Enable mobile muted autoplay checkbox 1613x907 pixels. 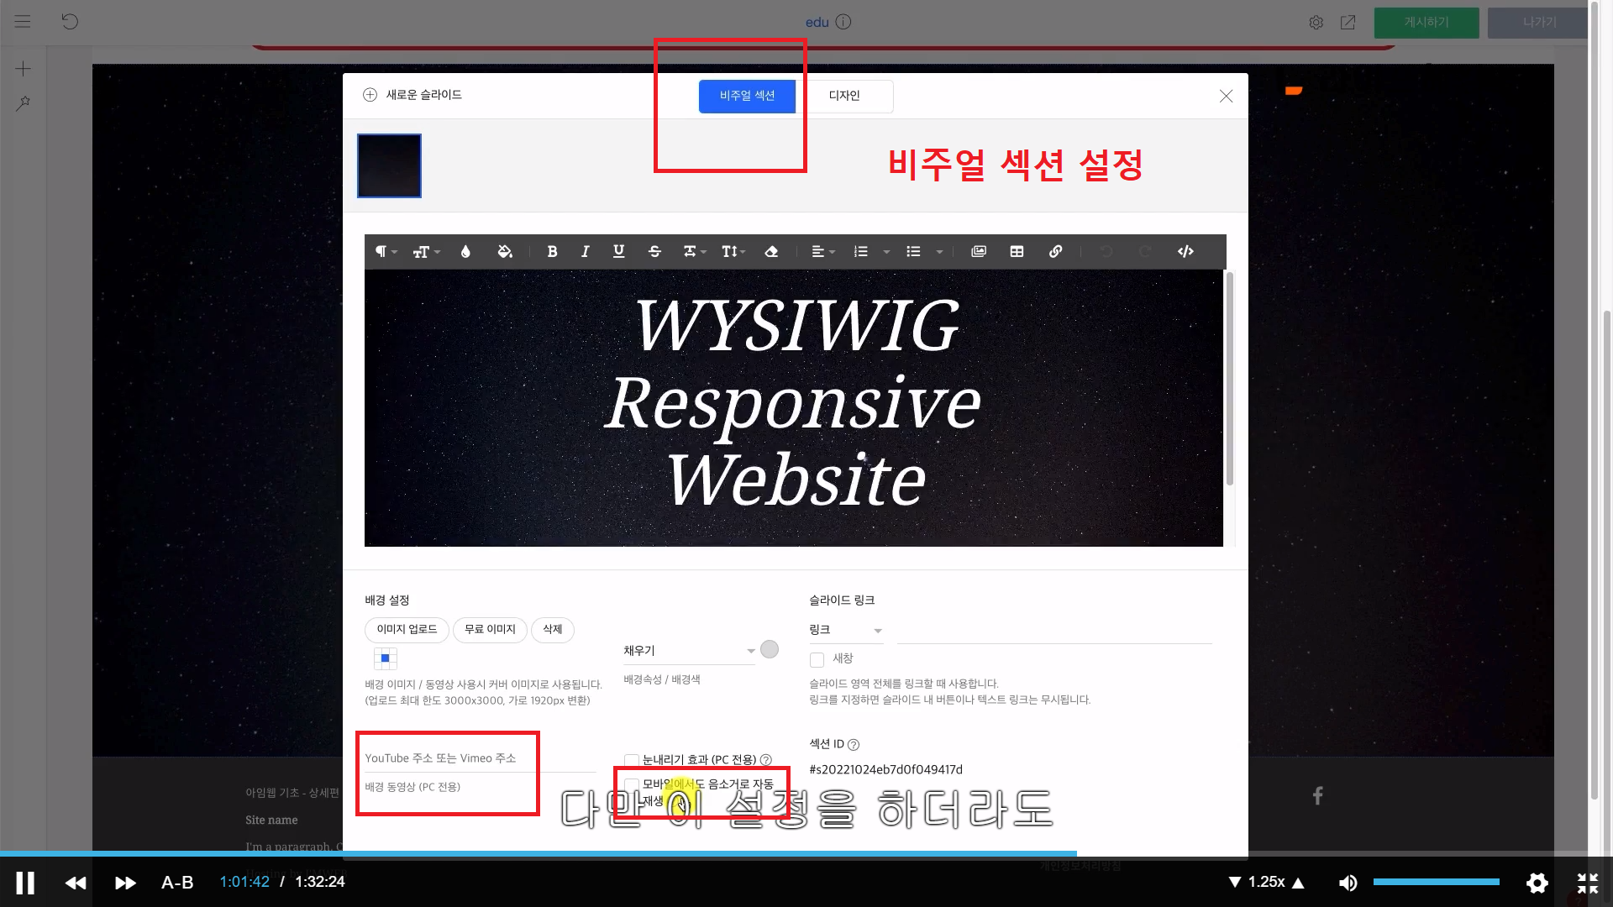point(631,785)
